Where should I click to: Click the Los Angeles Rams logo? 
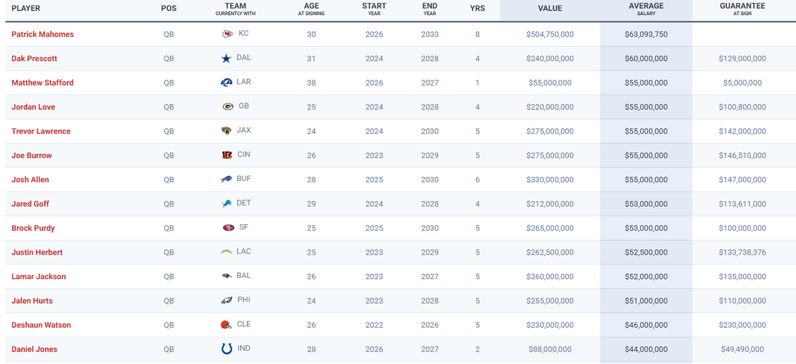tap(227, 82)
